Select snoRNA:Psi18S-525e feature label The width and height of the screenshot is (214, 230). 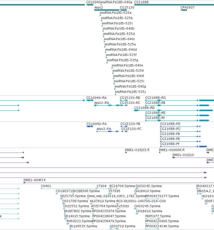click(120, 44)
